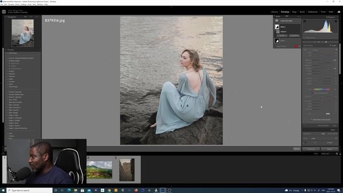The height and width of the screenshot is (193, 343).
Task: Expand the User Presets group
Action: coord(7,53)
